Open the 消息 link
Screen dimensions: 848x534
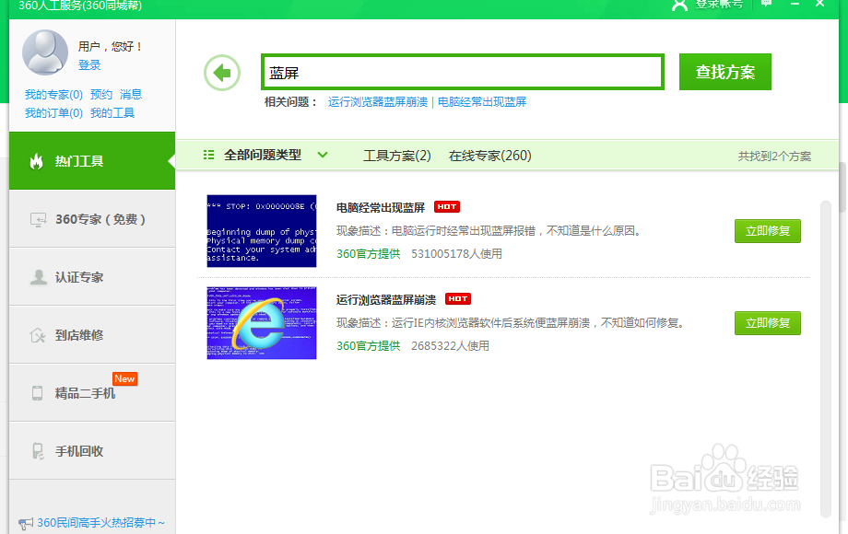(x=131, y=95)
